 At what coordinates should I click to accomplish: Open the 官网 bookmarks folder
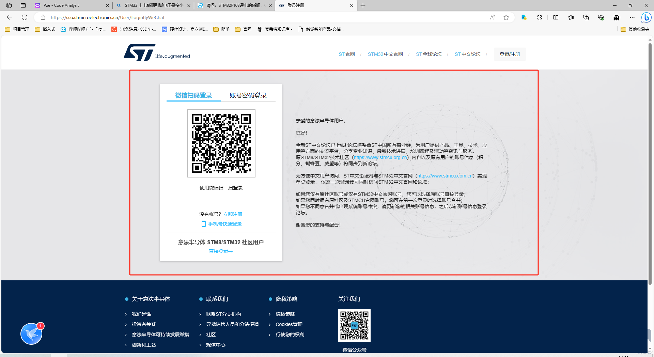243,29
